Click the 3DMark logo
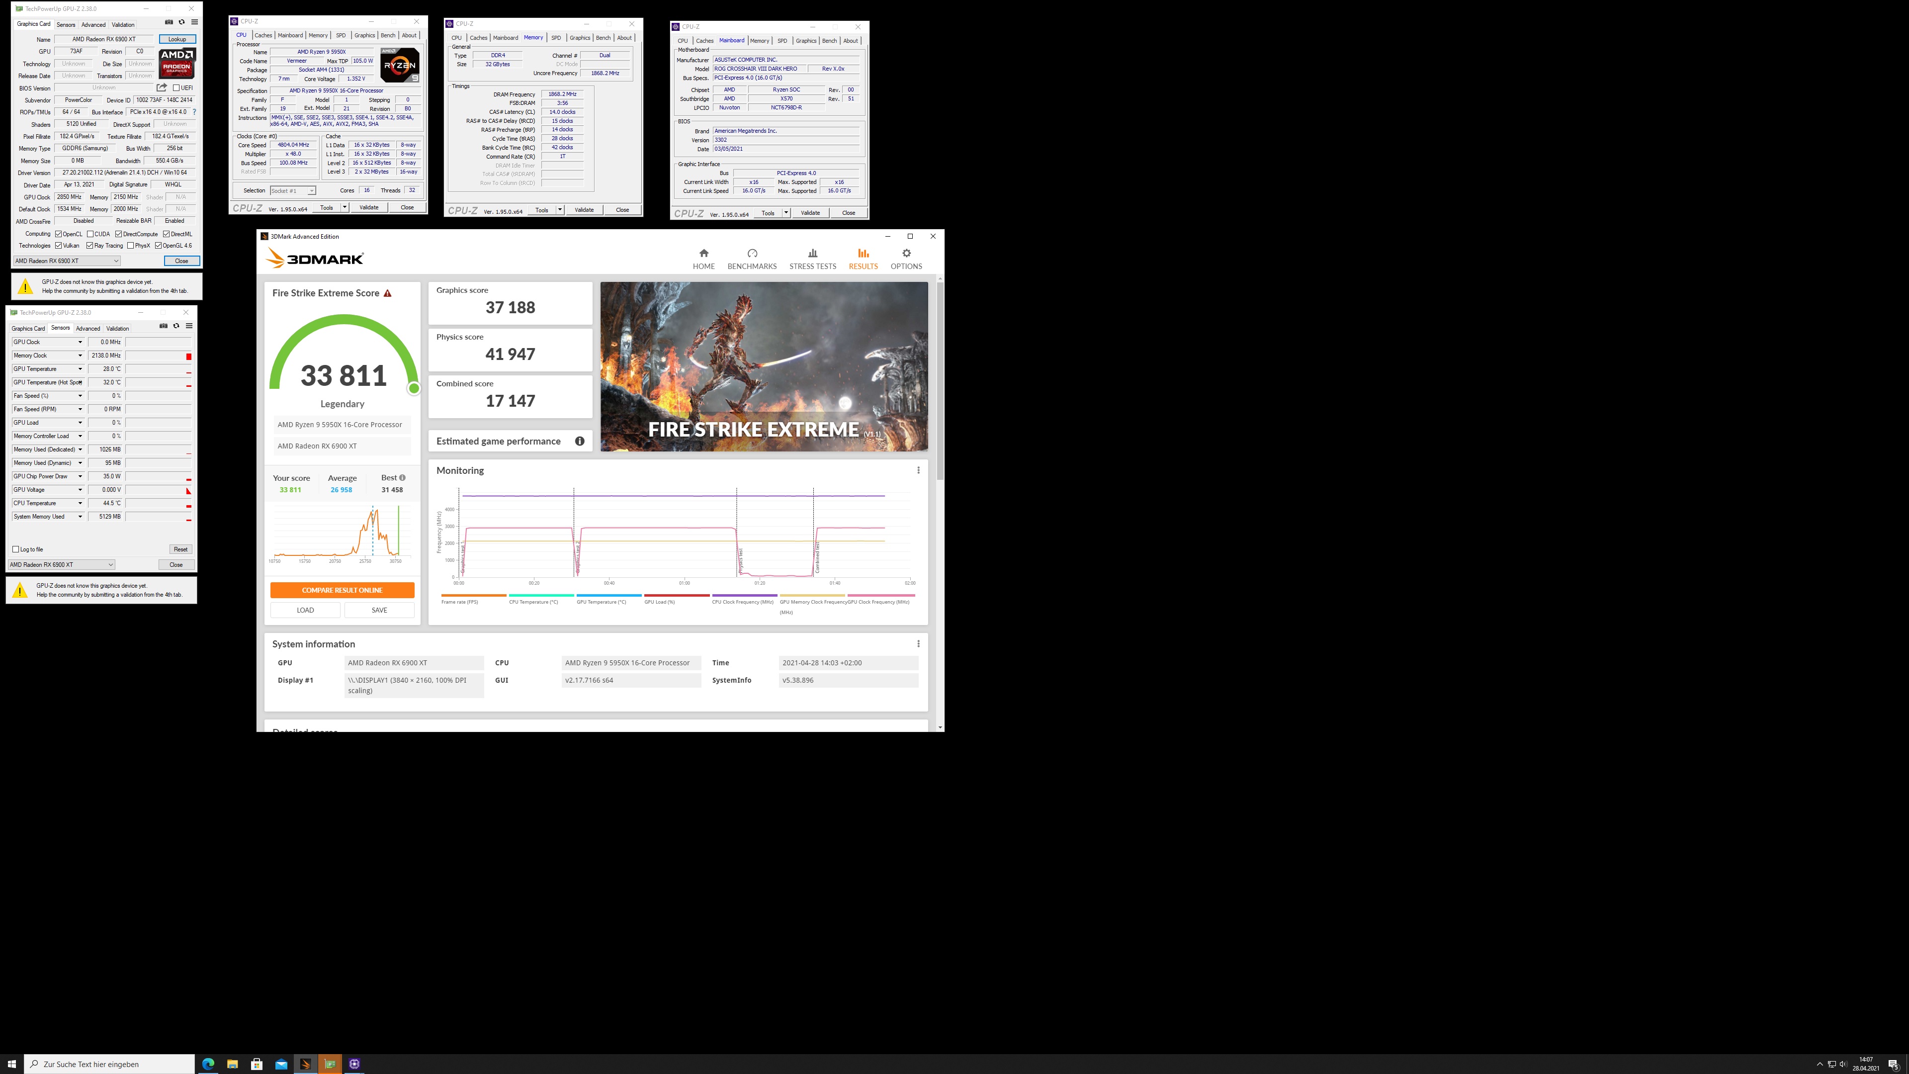Screen dimensions: 1909x1074 pyautogui.click(x=315, y=258)
